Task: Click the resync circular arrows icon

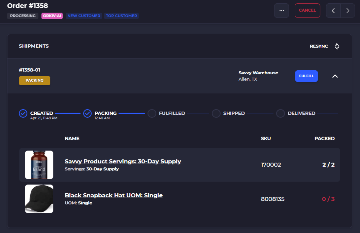Action: coord(337,46)
